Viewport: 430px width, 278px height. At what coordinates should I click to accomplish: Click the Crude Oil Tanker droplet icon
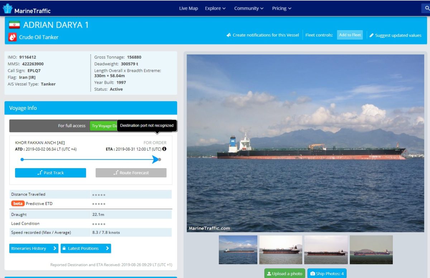pos(13,37)
